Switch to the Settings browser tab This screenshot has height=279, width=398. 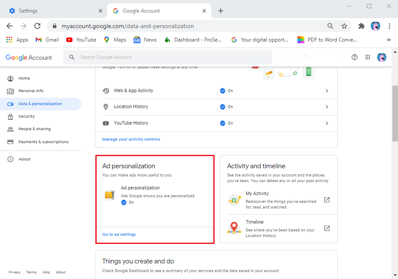tap(52, 10)
